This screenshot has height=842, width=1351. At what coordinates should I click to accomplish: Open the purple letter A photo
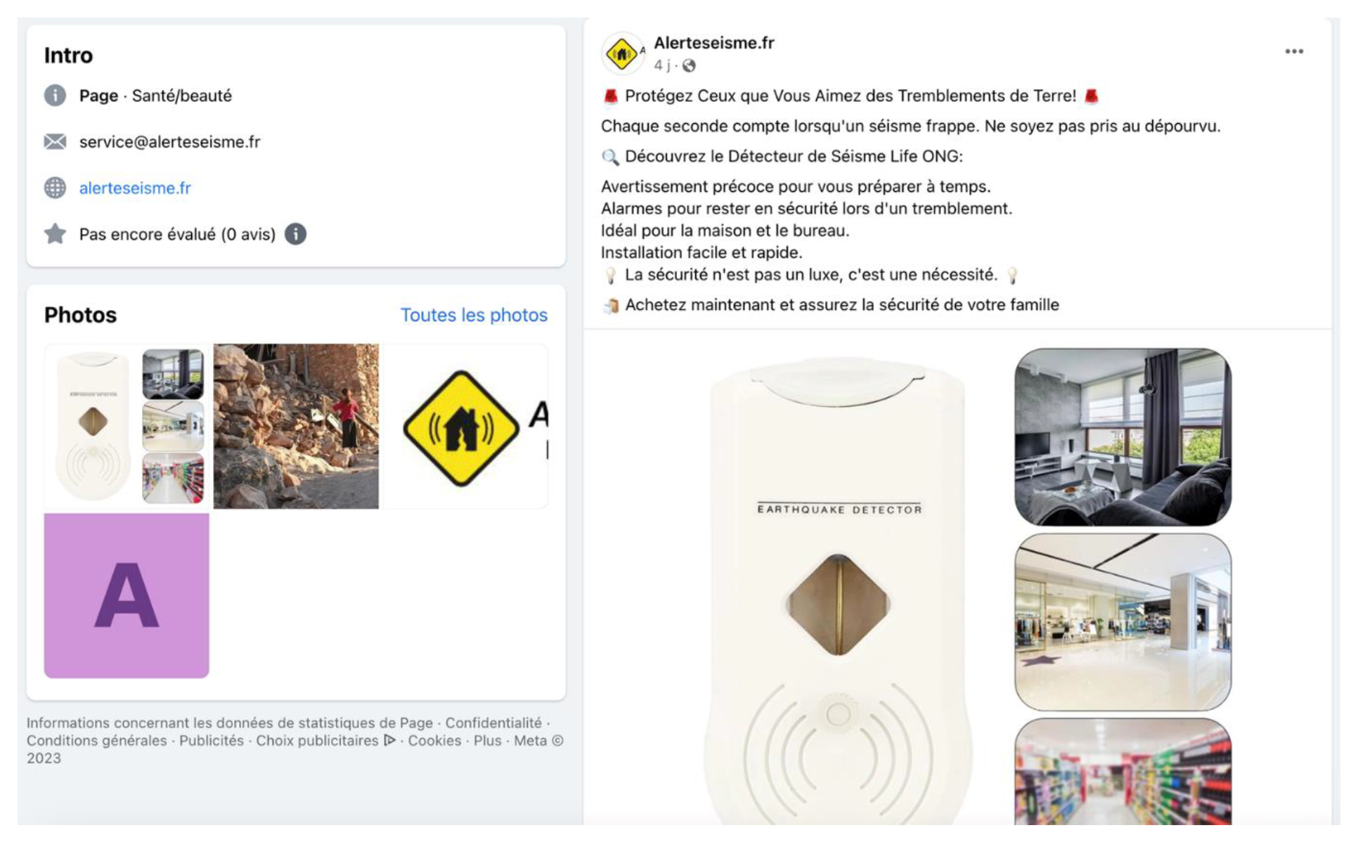[x=127, y=596]
